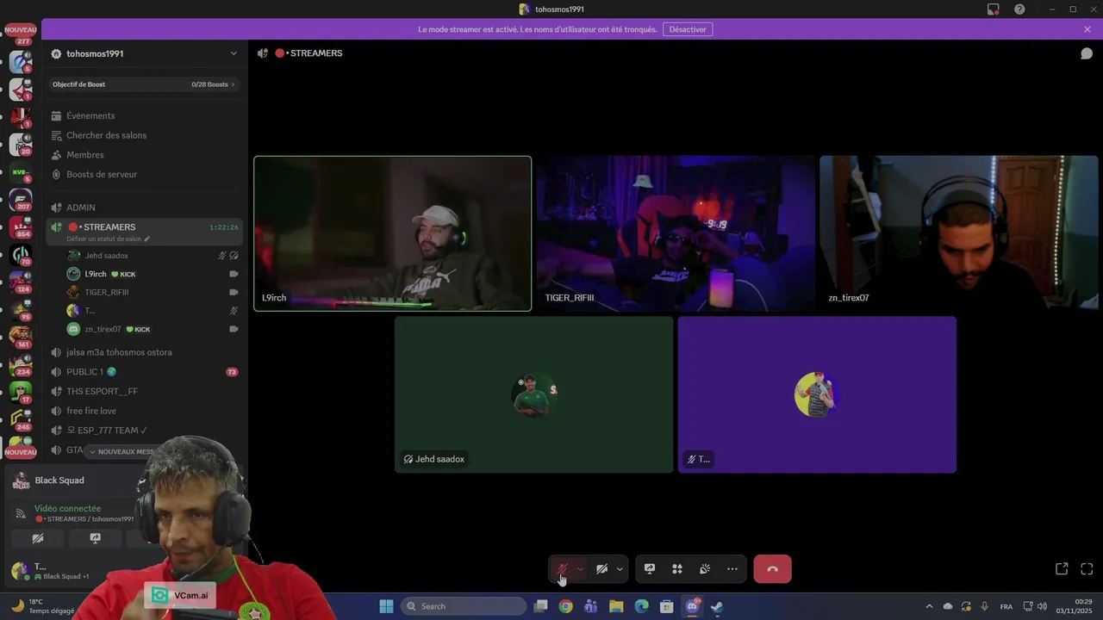The image size is (1103, 620).
Task: Open Discord help icon in title bar
Action: coord(1020,9)
